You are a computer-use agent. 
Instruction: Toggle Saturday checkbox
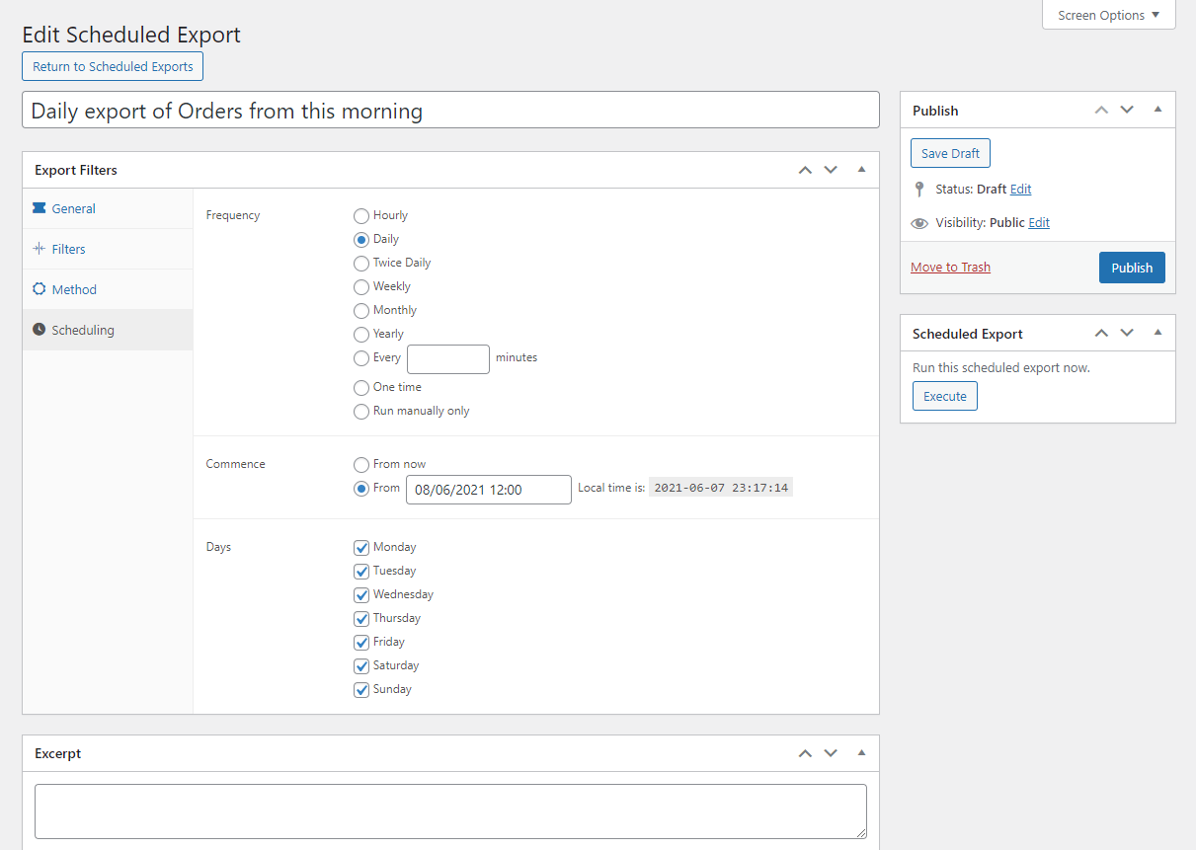point(361,666)
